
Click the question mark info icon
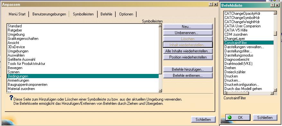click(x=11, y=98)
